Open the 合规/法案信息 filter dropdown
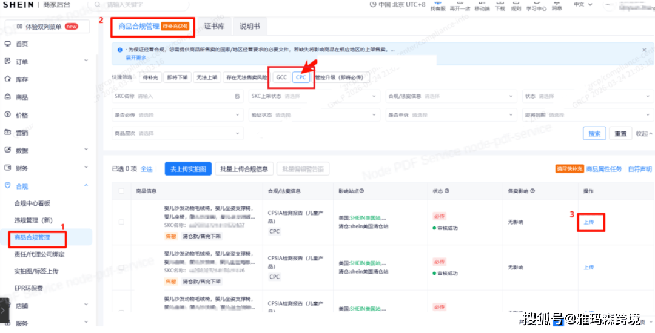This screenshot has width=655, height=333. pos(451,96)
